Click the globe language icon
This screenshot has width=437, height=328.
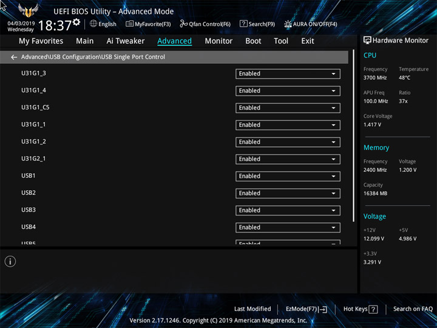[93, 24]
